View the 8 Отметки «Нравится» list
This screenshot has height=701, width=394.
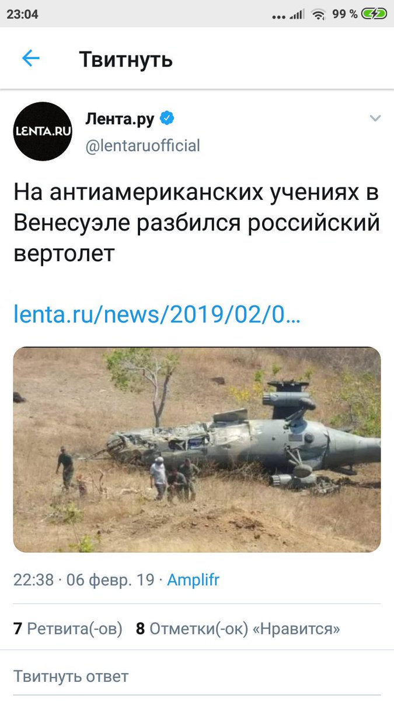tap(238, 629)
